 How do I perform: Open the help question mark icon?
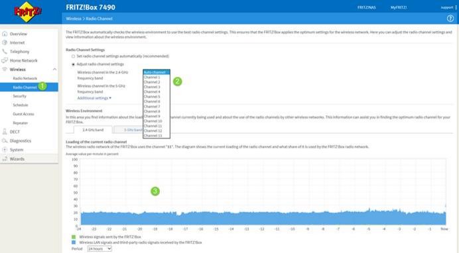point(450,19)
